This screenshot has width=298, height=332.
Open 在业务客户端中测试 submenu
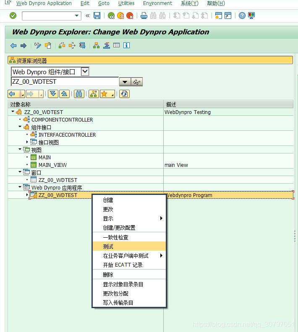(129, 256)
